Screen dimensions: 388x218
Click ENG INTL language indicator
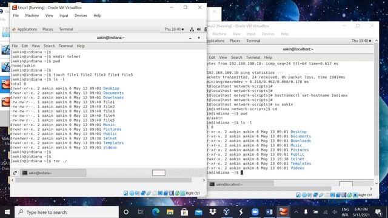click(345, 212)
